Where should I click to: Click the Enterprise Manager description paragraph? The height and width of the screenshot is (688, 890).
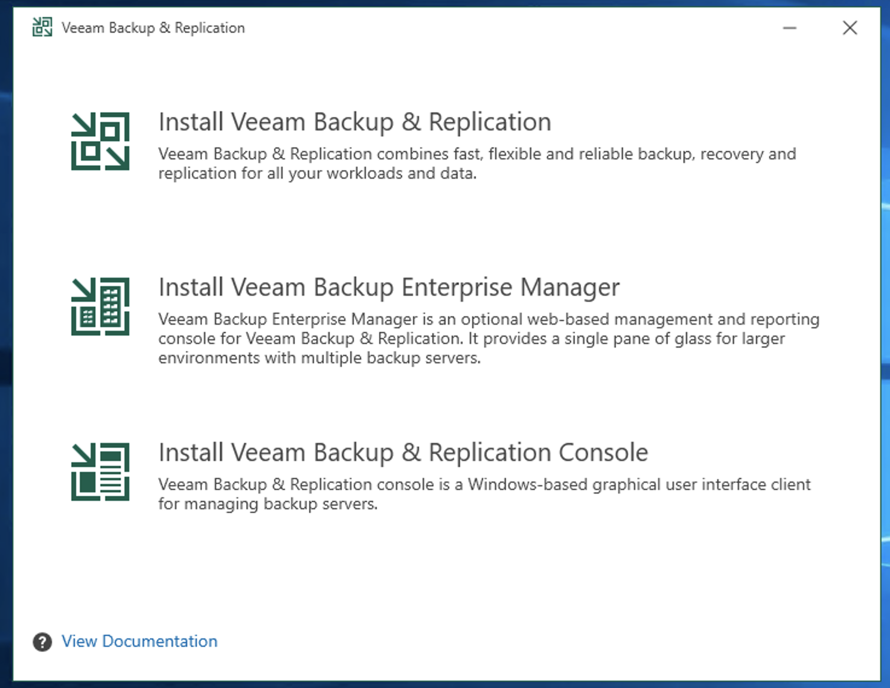point(488,339)
